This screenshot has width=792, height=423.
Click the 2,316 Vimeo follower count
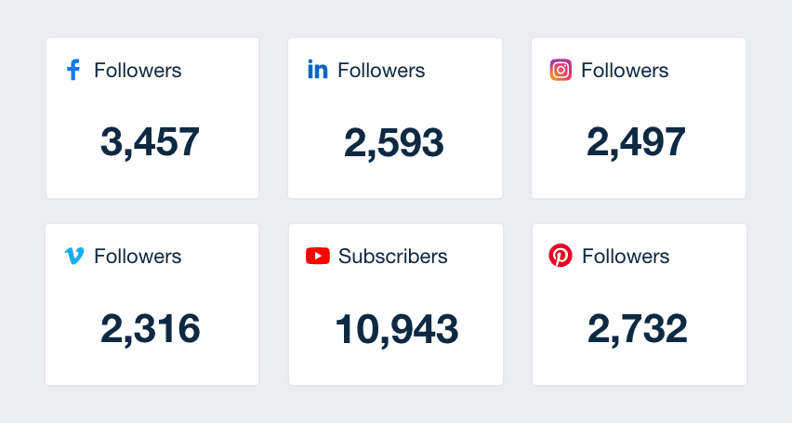[x=150, y=329]
